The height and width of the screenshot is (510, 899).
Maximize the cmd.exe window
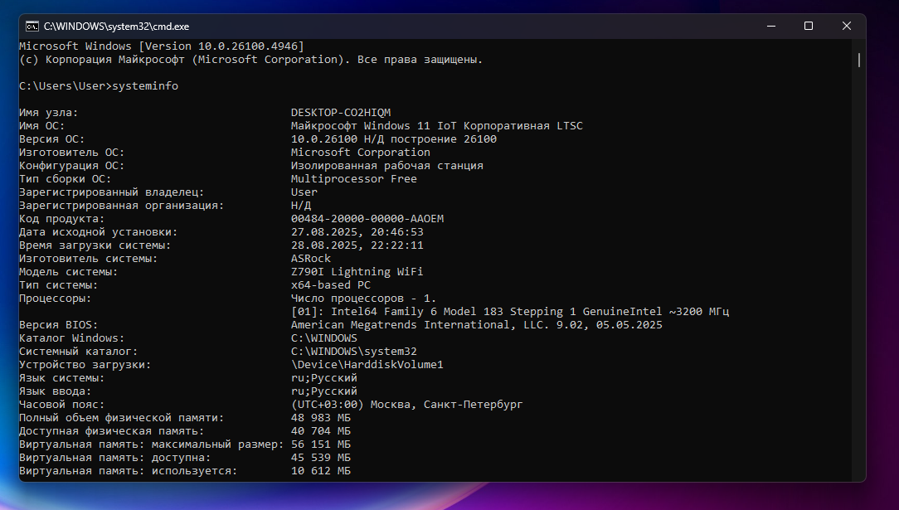click(809, 27)
